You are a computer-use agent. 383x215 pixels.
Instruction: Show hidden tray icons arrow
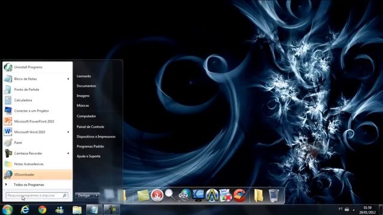point(354,210)
